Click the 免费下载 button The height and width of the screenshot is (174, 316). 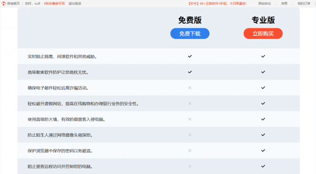[190, 33]
